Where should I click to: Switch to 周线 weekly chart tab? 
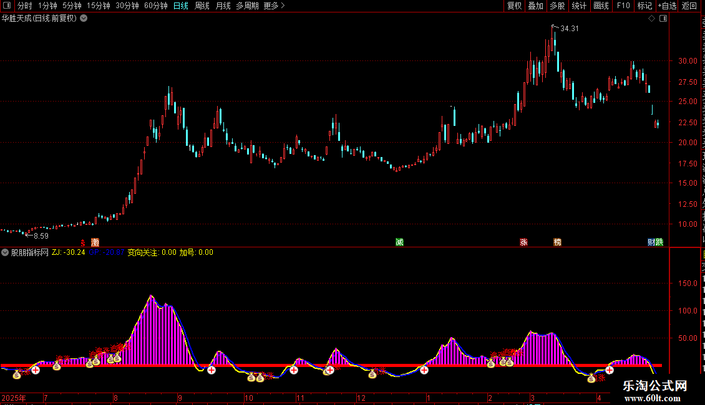[x=202, y=6]
